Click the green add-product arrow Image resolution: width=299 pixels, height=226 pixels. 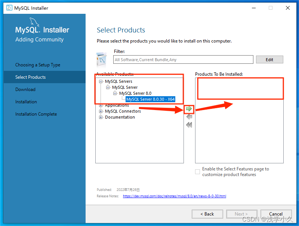point(189,109)
